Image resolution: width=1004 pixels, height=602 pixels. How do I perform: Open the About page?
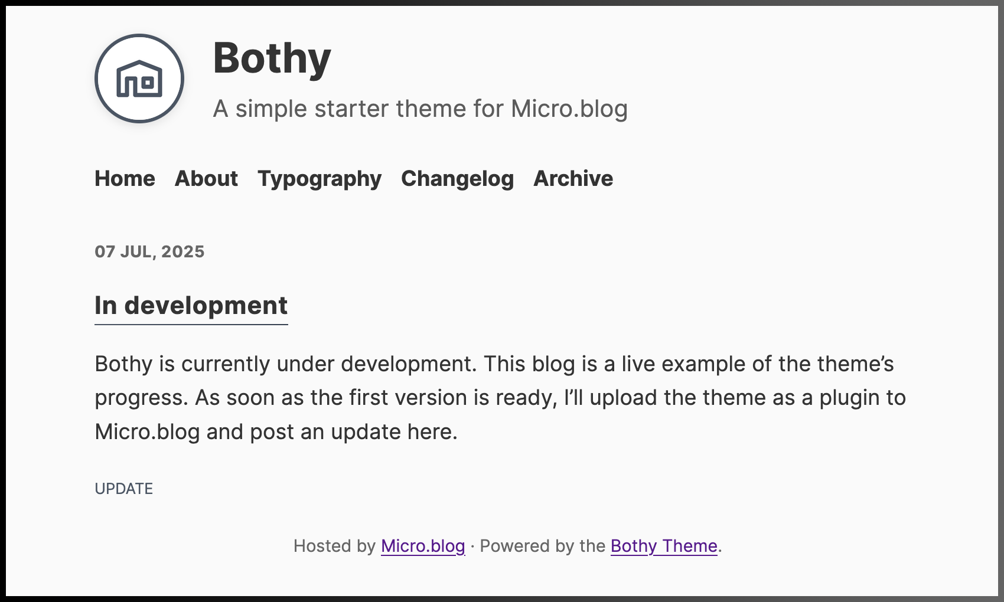[x=206, y=178]
